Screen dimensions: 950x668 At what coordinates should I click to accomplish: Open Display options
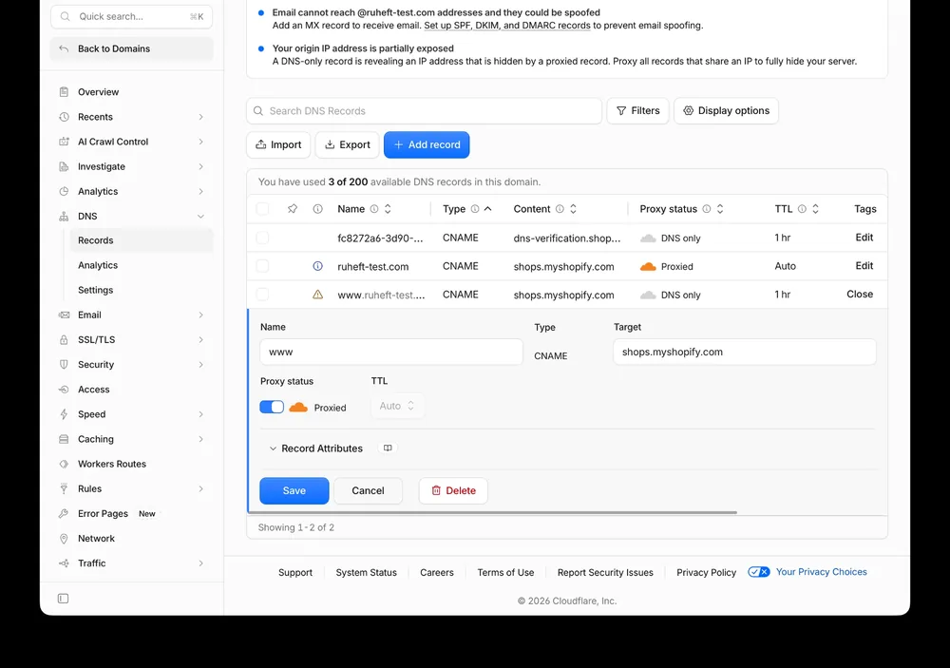coord(727,111)
